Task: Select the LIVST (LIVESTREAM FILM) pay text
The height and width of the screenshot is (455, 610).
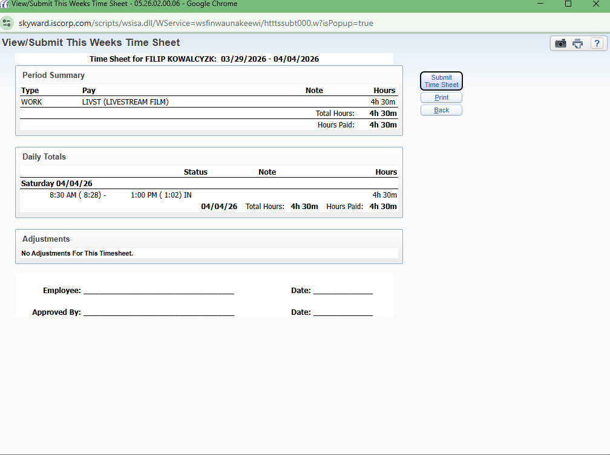Action: (125, 102)
